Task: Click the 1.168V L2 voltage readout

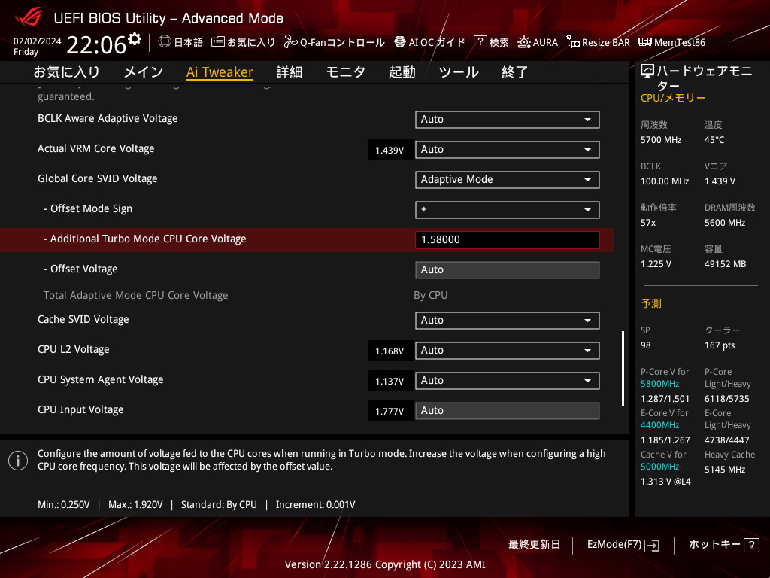Action: 390,351
